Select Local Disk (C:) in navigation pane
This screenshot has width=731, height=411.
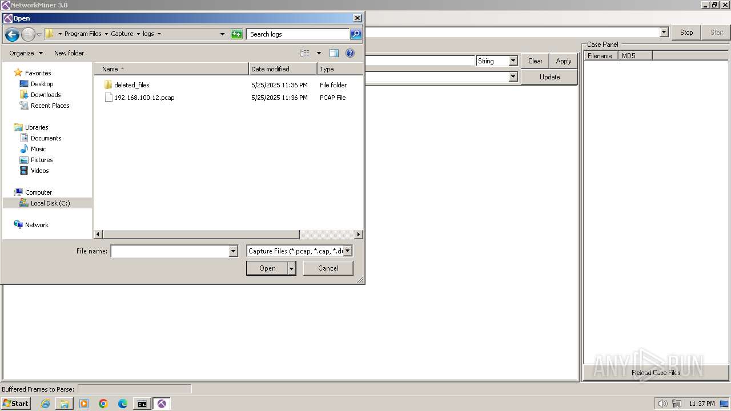coord(47,203)
